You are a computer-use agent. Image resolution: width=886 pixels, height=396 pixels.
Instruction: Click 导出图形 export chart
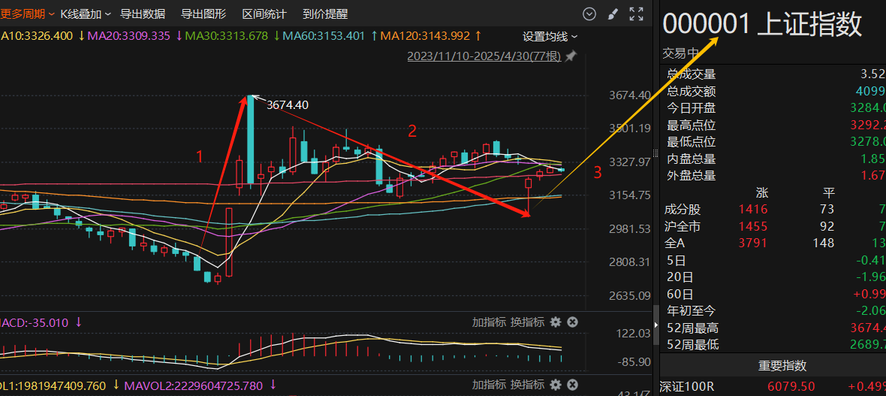(x=203, y=14)
